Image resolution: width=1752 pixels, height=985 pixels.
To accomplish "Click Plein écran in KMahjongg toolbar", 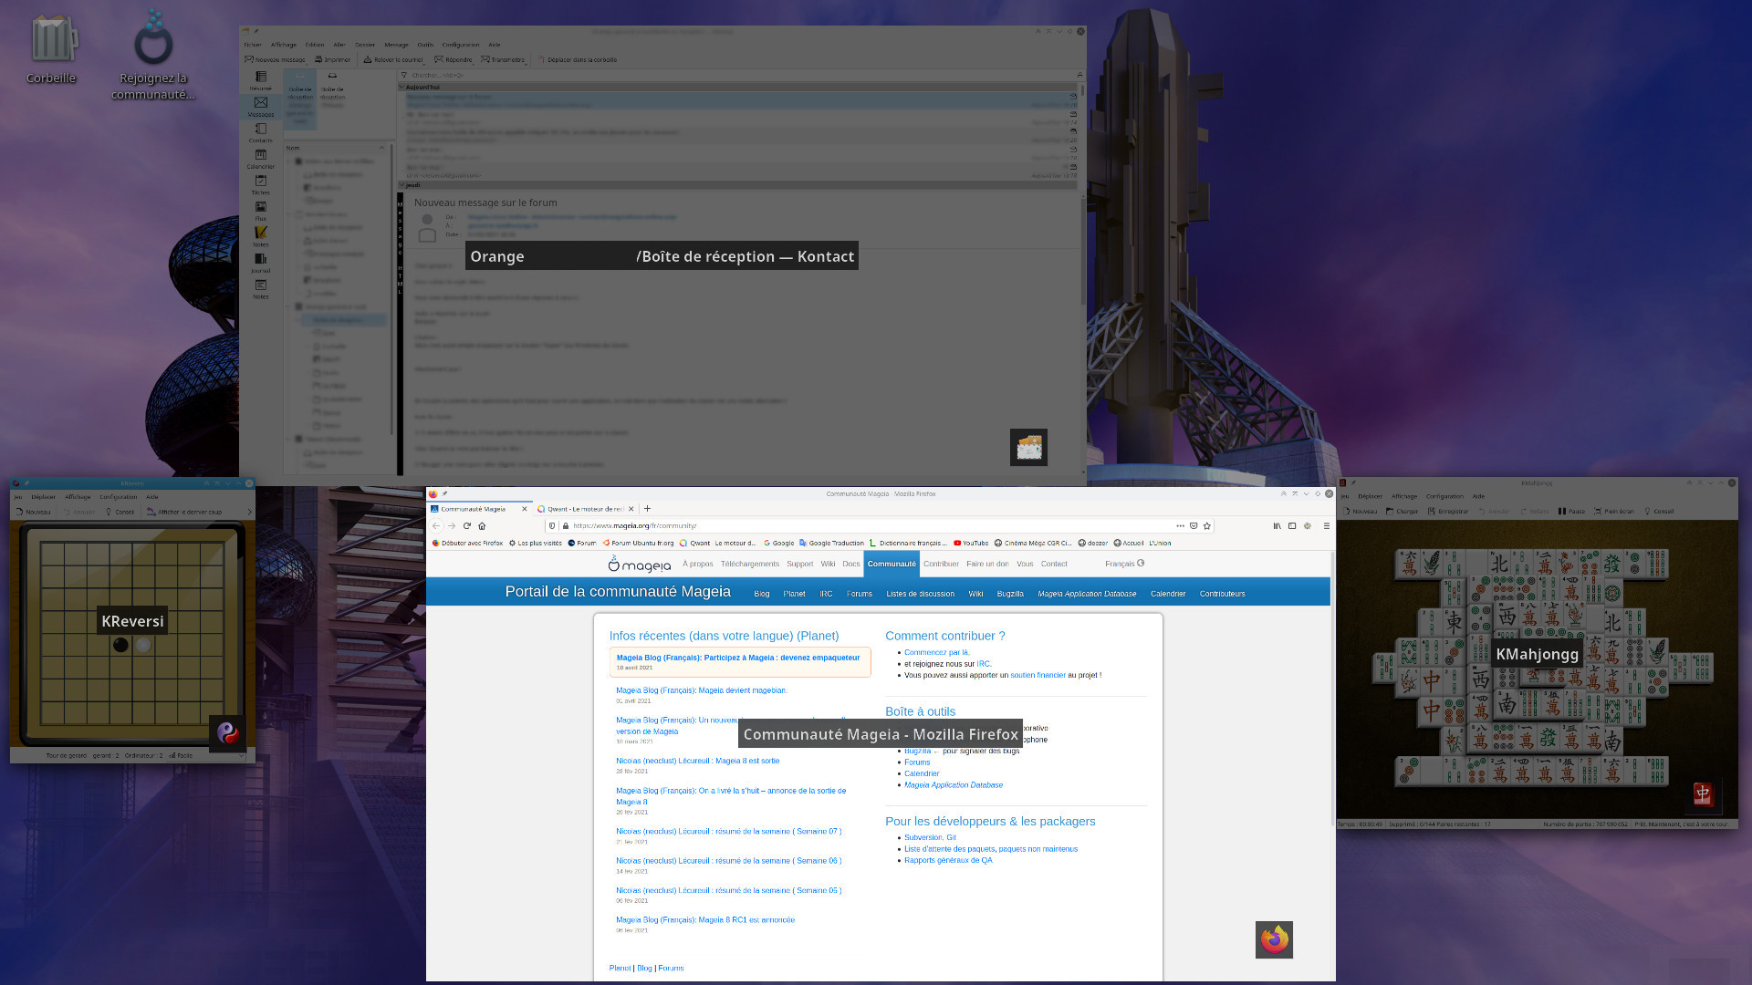I will [1614, 512].
